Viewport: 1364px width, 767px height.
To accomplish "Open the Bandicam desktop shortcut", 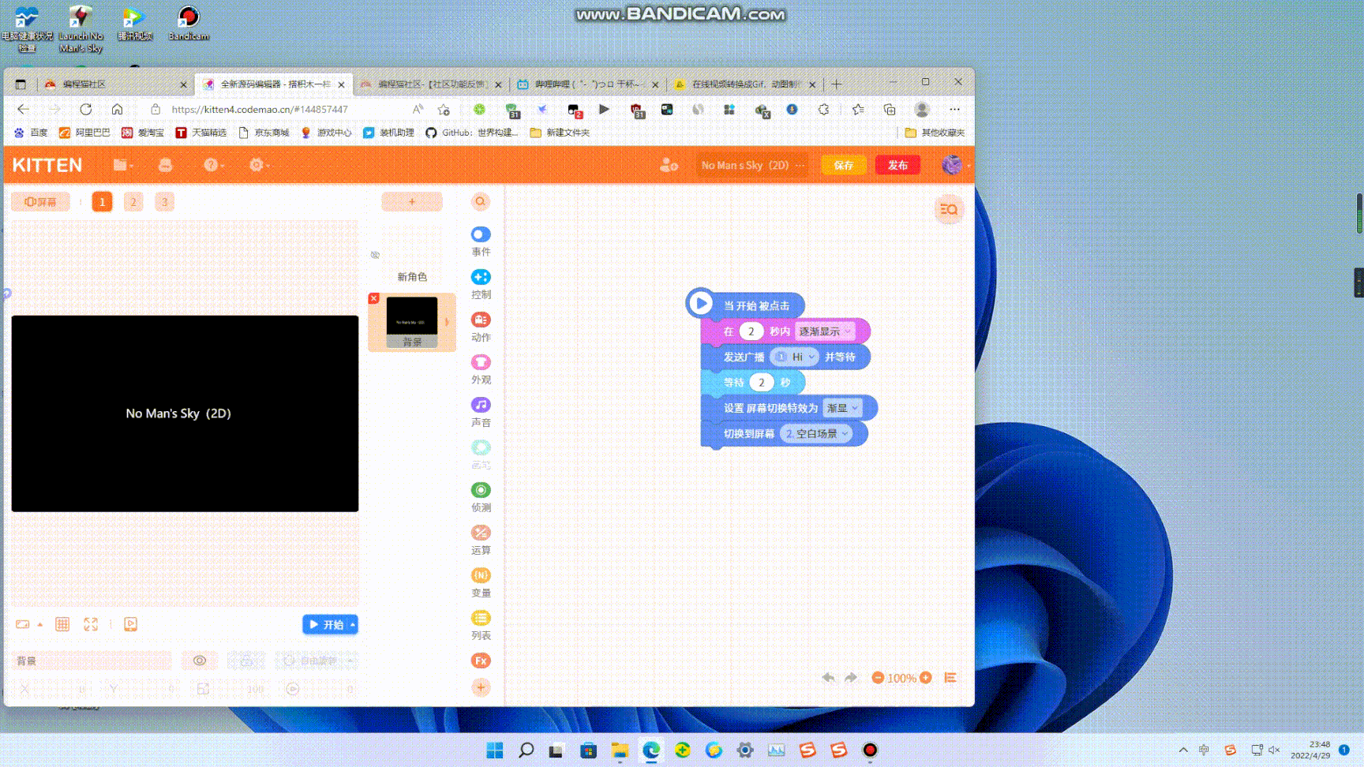I will [x=189, y=24].
